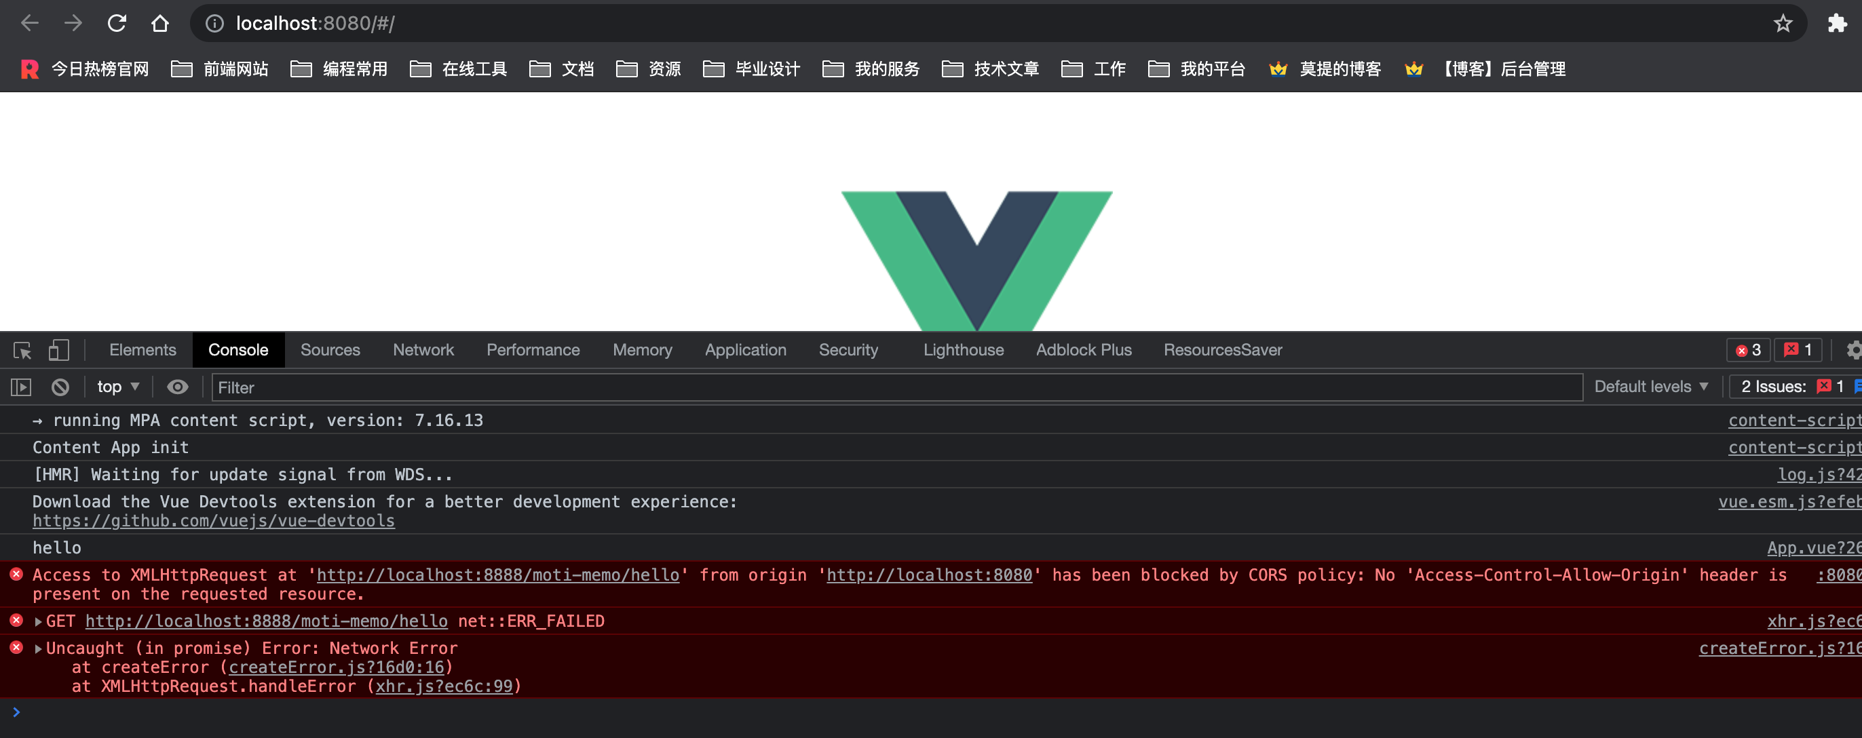This screenshot has height=738, width=1862.
Task: Switch to the Sources tab
Action: (x=330, y=351)
